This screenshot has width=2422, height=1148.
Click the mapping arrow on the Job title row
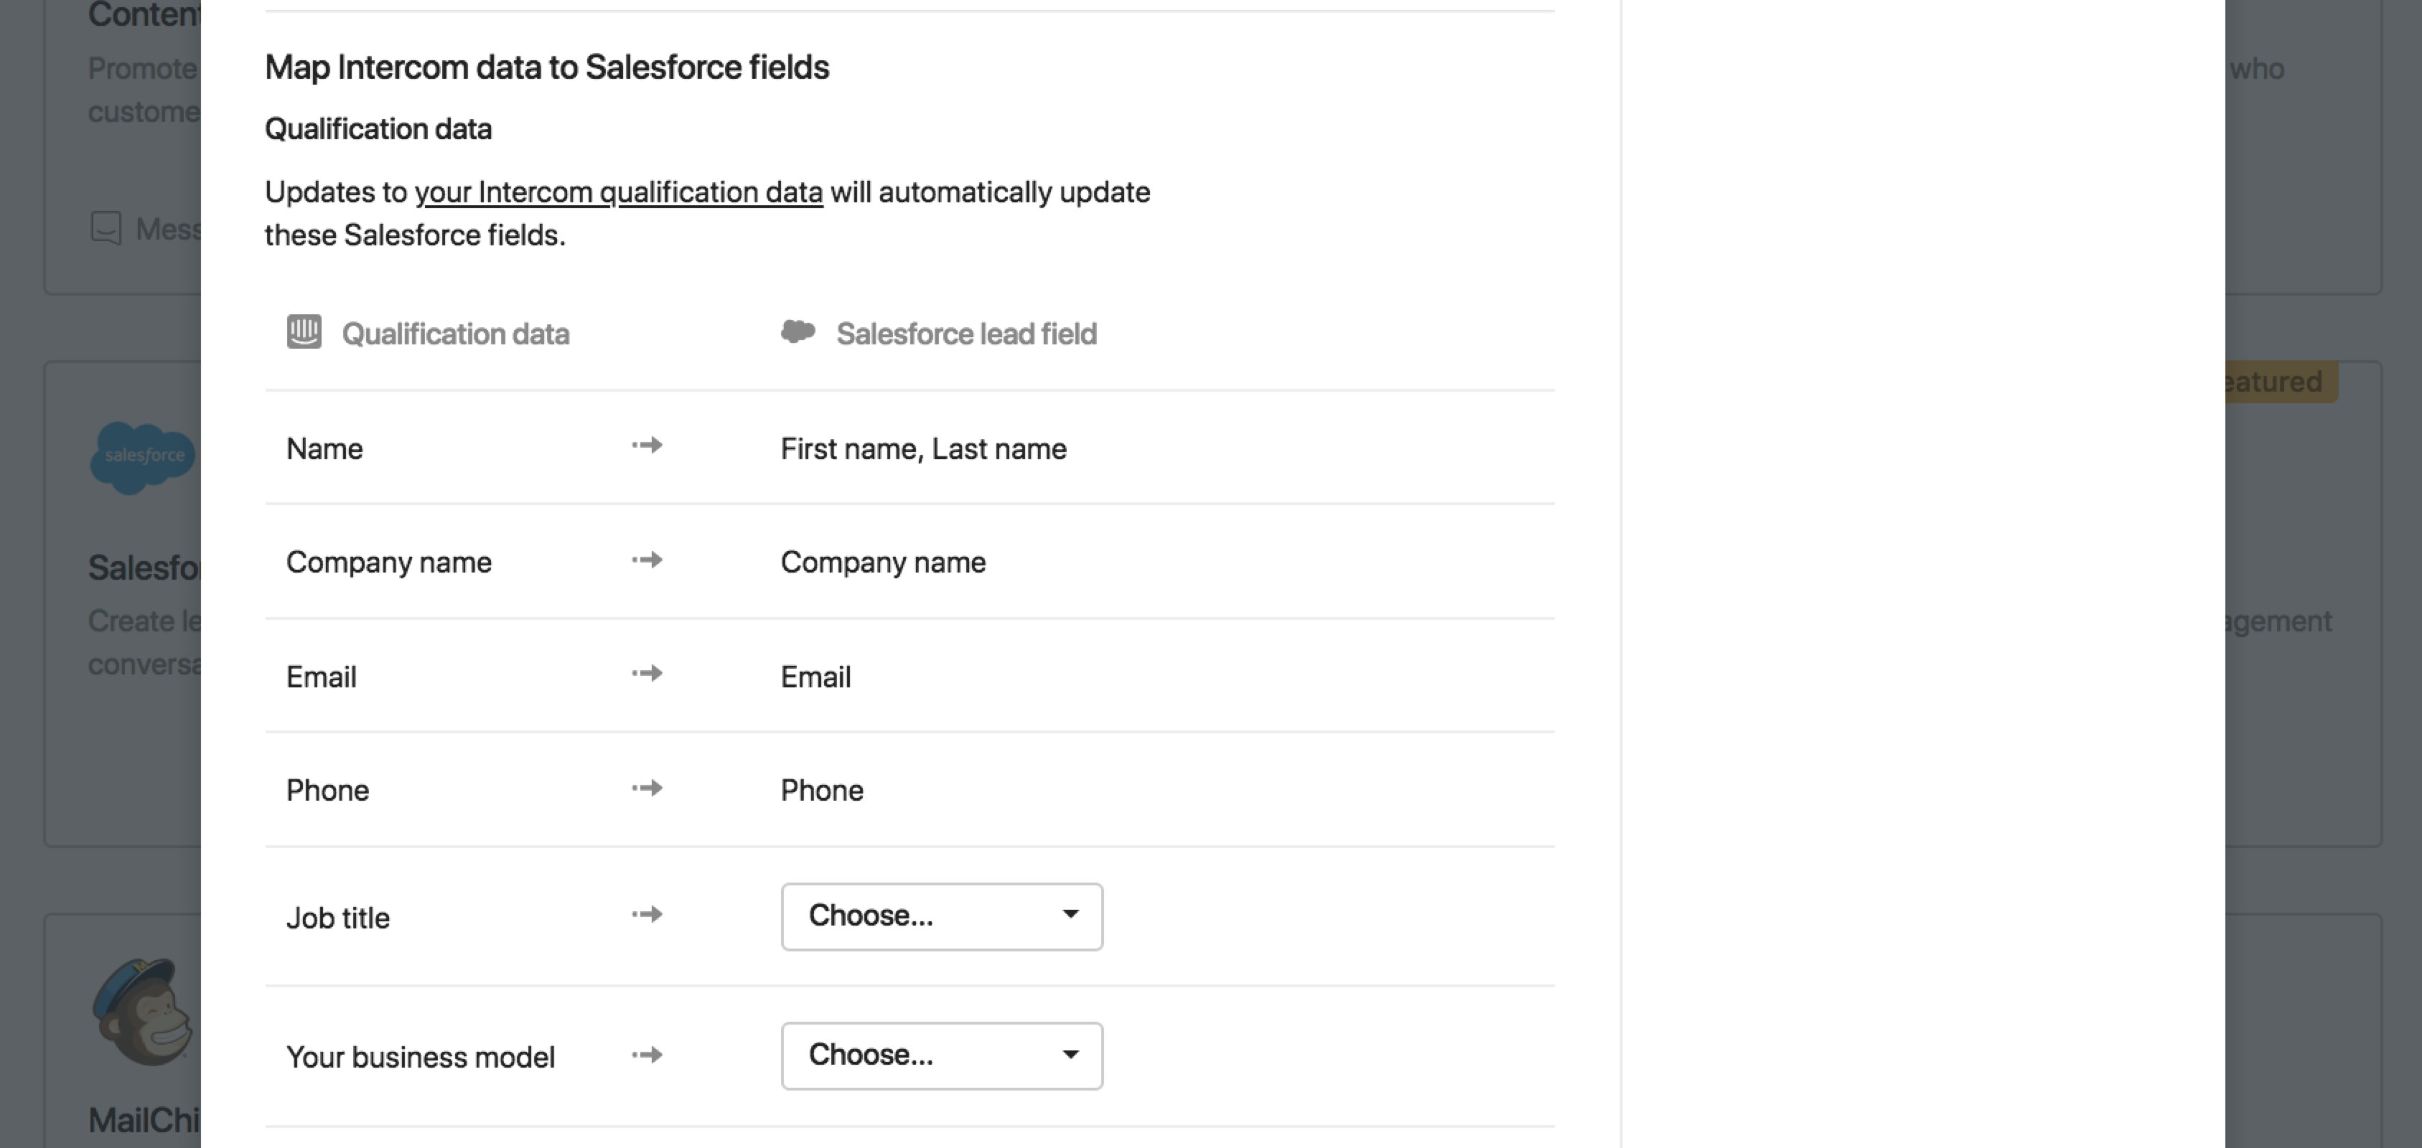click(647, 914)
